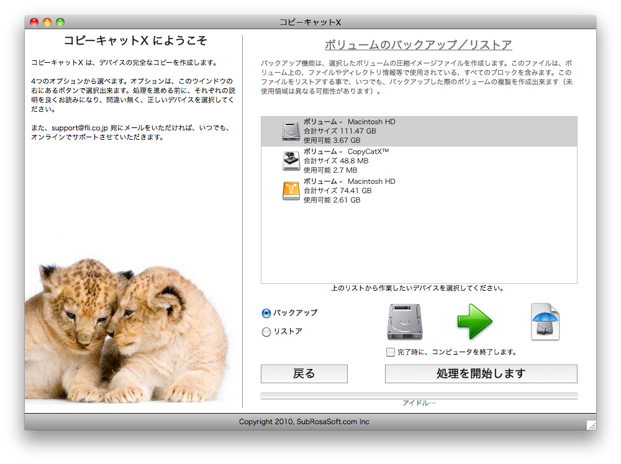Click 上のリストから作業したいデバイスを選択してください text
621x464 pixels.
[x=417, y=288]
